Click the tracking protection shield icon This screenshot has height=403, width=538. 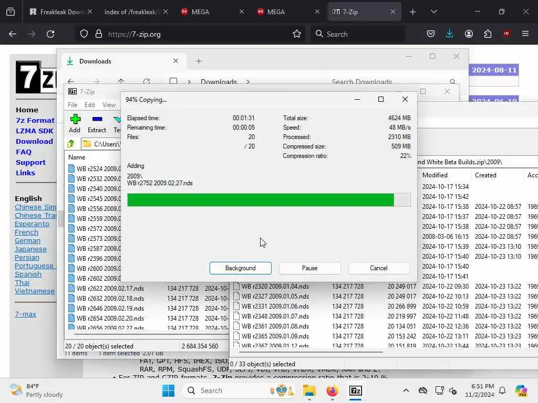84,34
